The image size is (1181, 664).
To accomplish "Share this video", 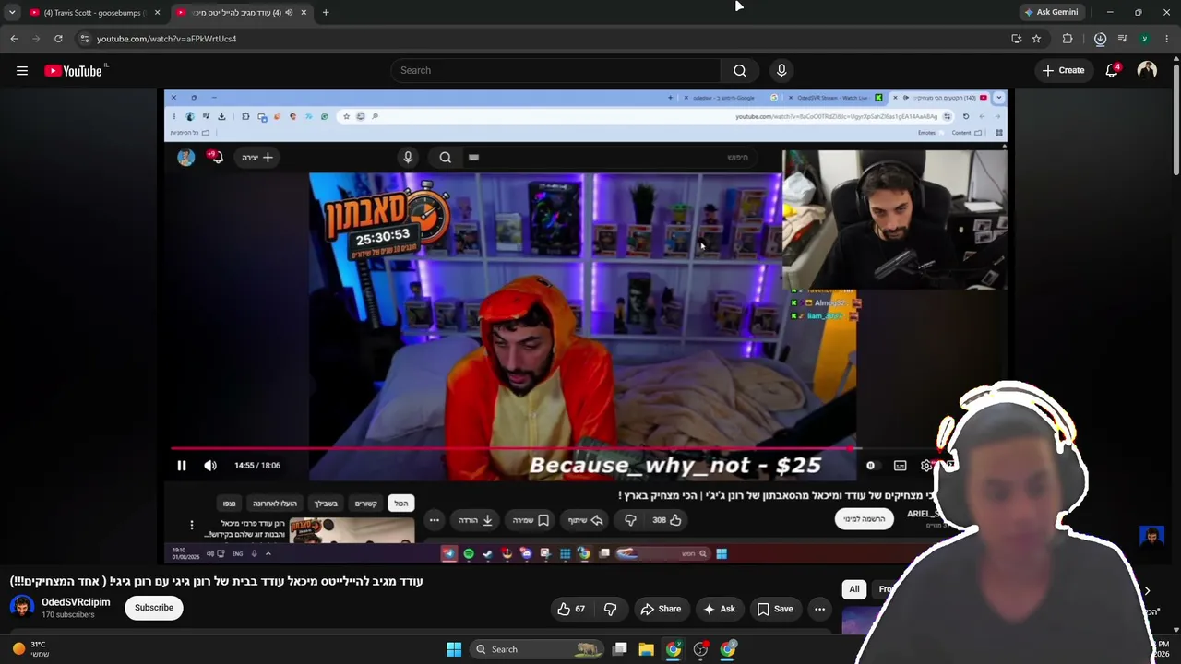I will (x=661, y=609).
